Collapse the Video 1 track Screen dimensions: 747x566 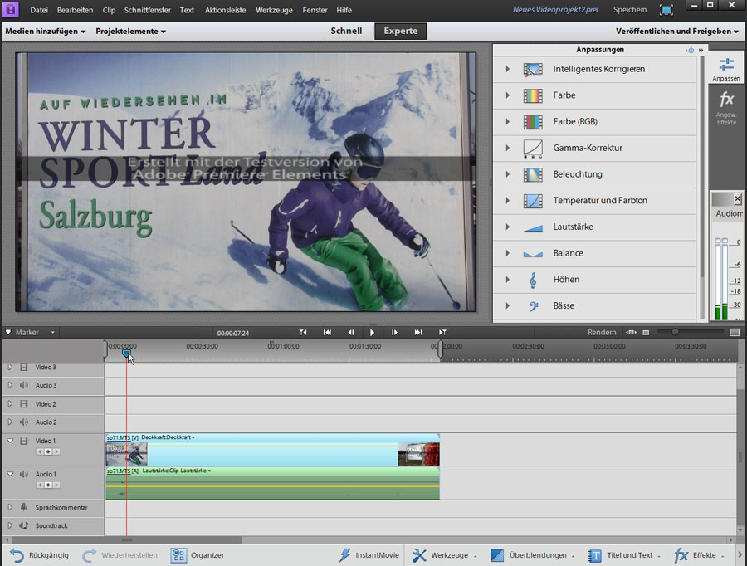[x=10, y=441]
